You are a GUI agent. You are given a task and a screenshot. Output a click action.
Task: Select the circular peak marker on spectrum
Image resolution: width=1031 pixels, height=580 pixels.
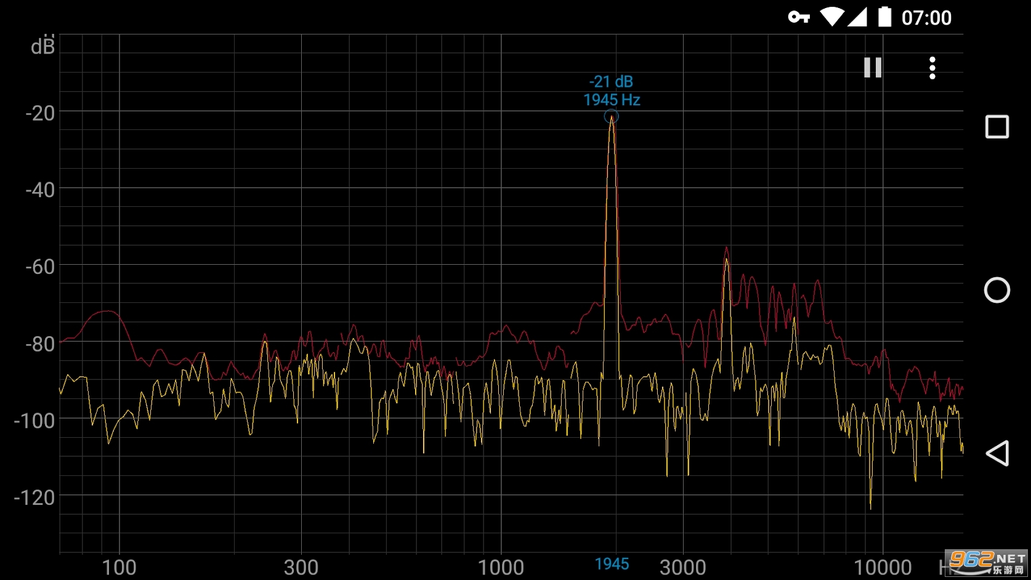pyautogui.click(x=611, y=116)
